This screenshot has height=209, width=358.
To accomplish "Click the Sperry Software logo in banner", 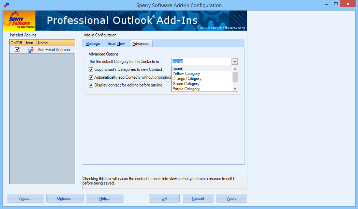I will (19, 20).
